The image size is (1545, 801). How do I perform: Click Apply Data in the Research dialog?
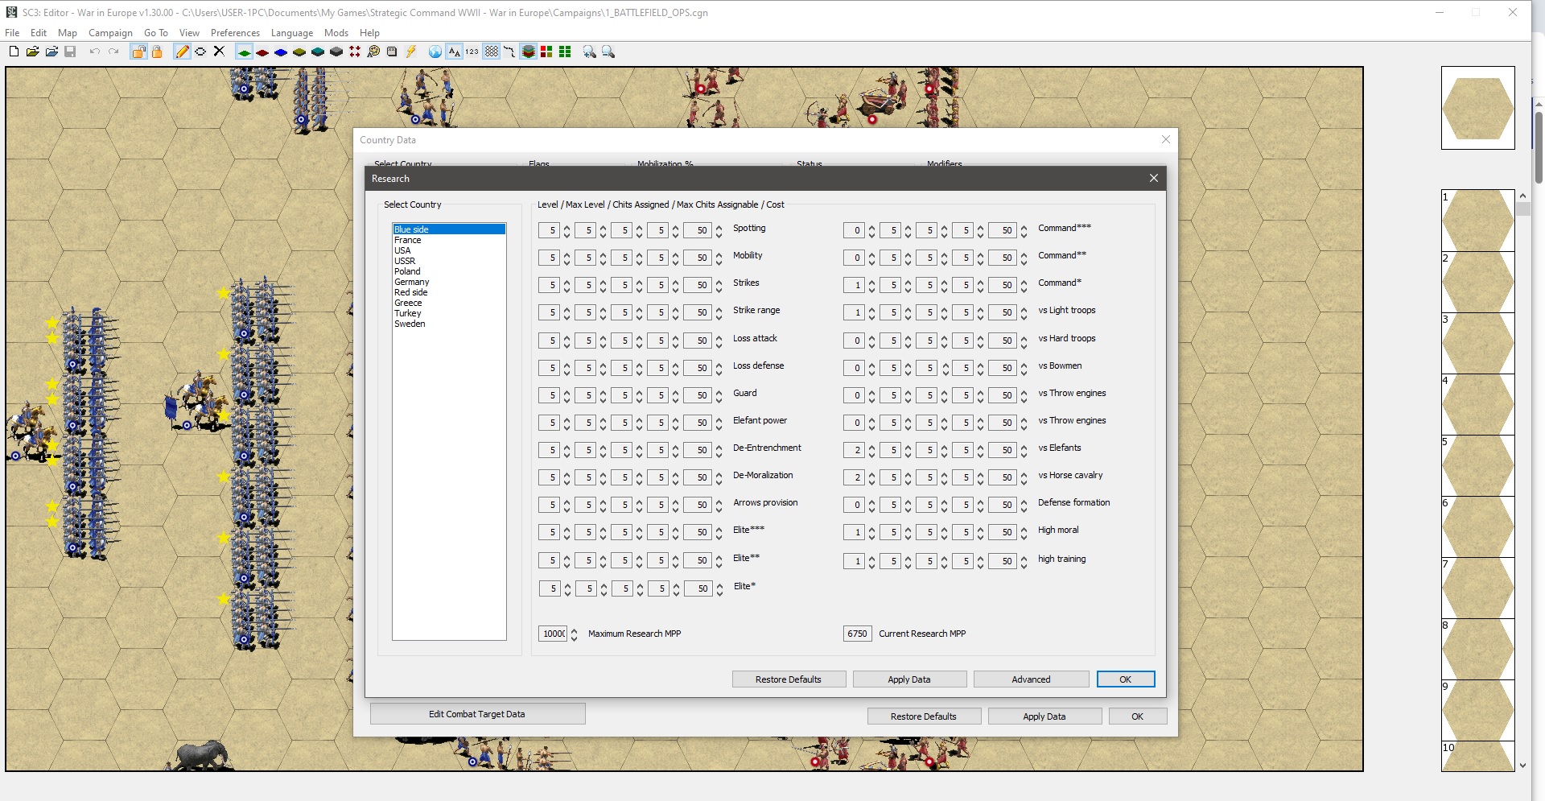(909, 679)
